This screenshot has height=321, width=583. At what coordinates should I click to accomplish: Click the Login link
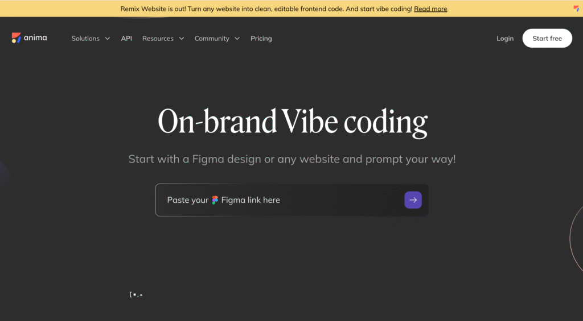[505, 38]
